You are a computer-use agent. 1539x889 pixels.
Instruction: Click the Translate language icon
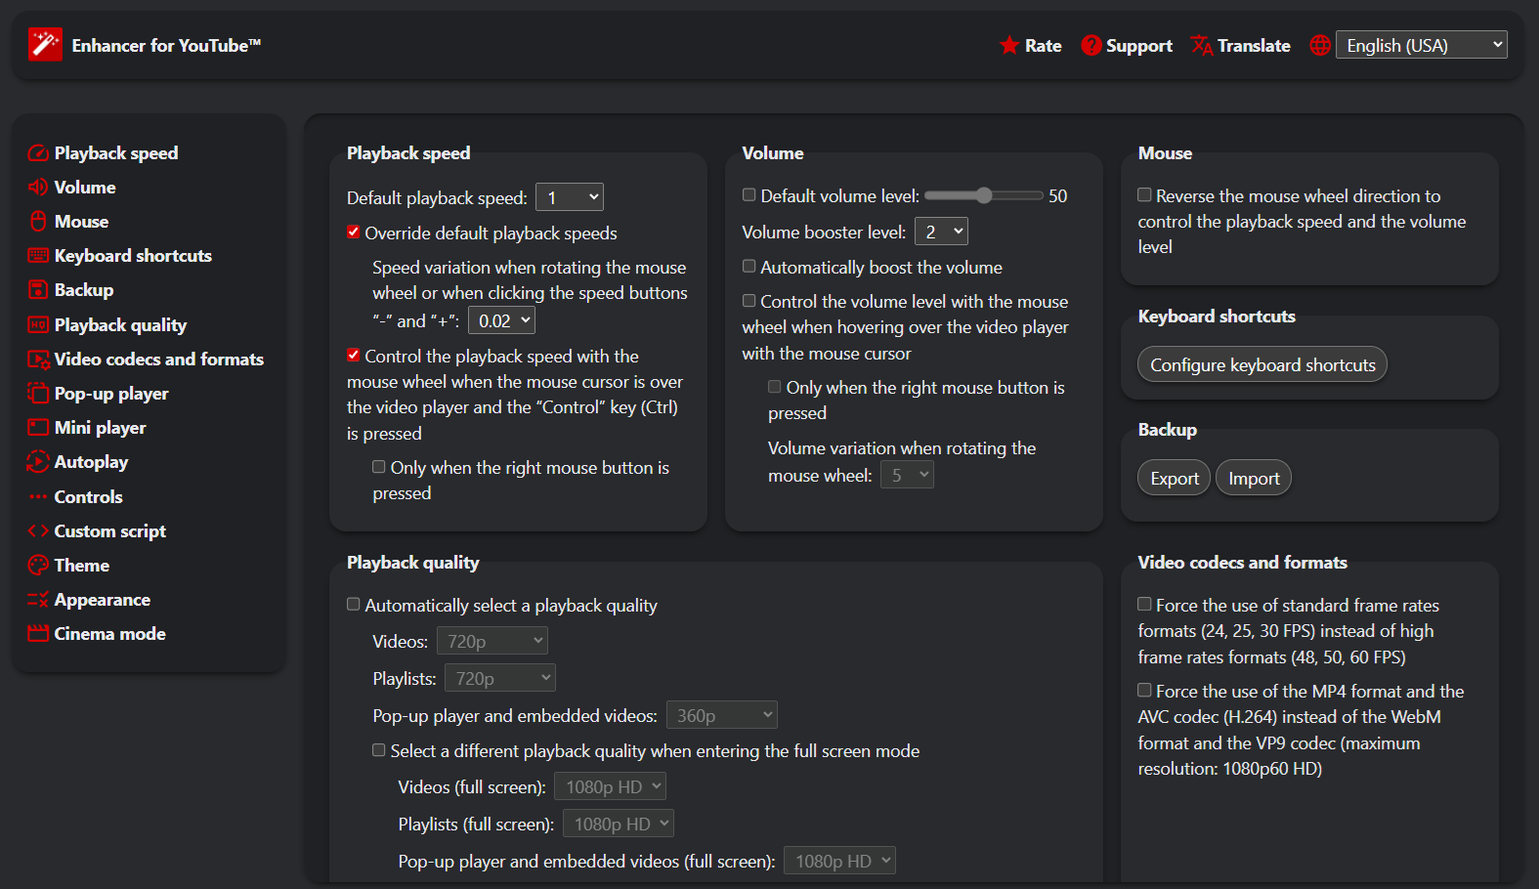point(1202,46)
